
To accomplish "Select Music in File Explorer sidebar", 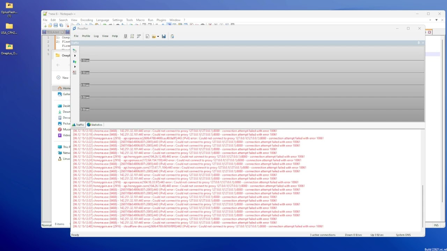I will click(64, 129).
